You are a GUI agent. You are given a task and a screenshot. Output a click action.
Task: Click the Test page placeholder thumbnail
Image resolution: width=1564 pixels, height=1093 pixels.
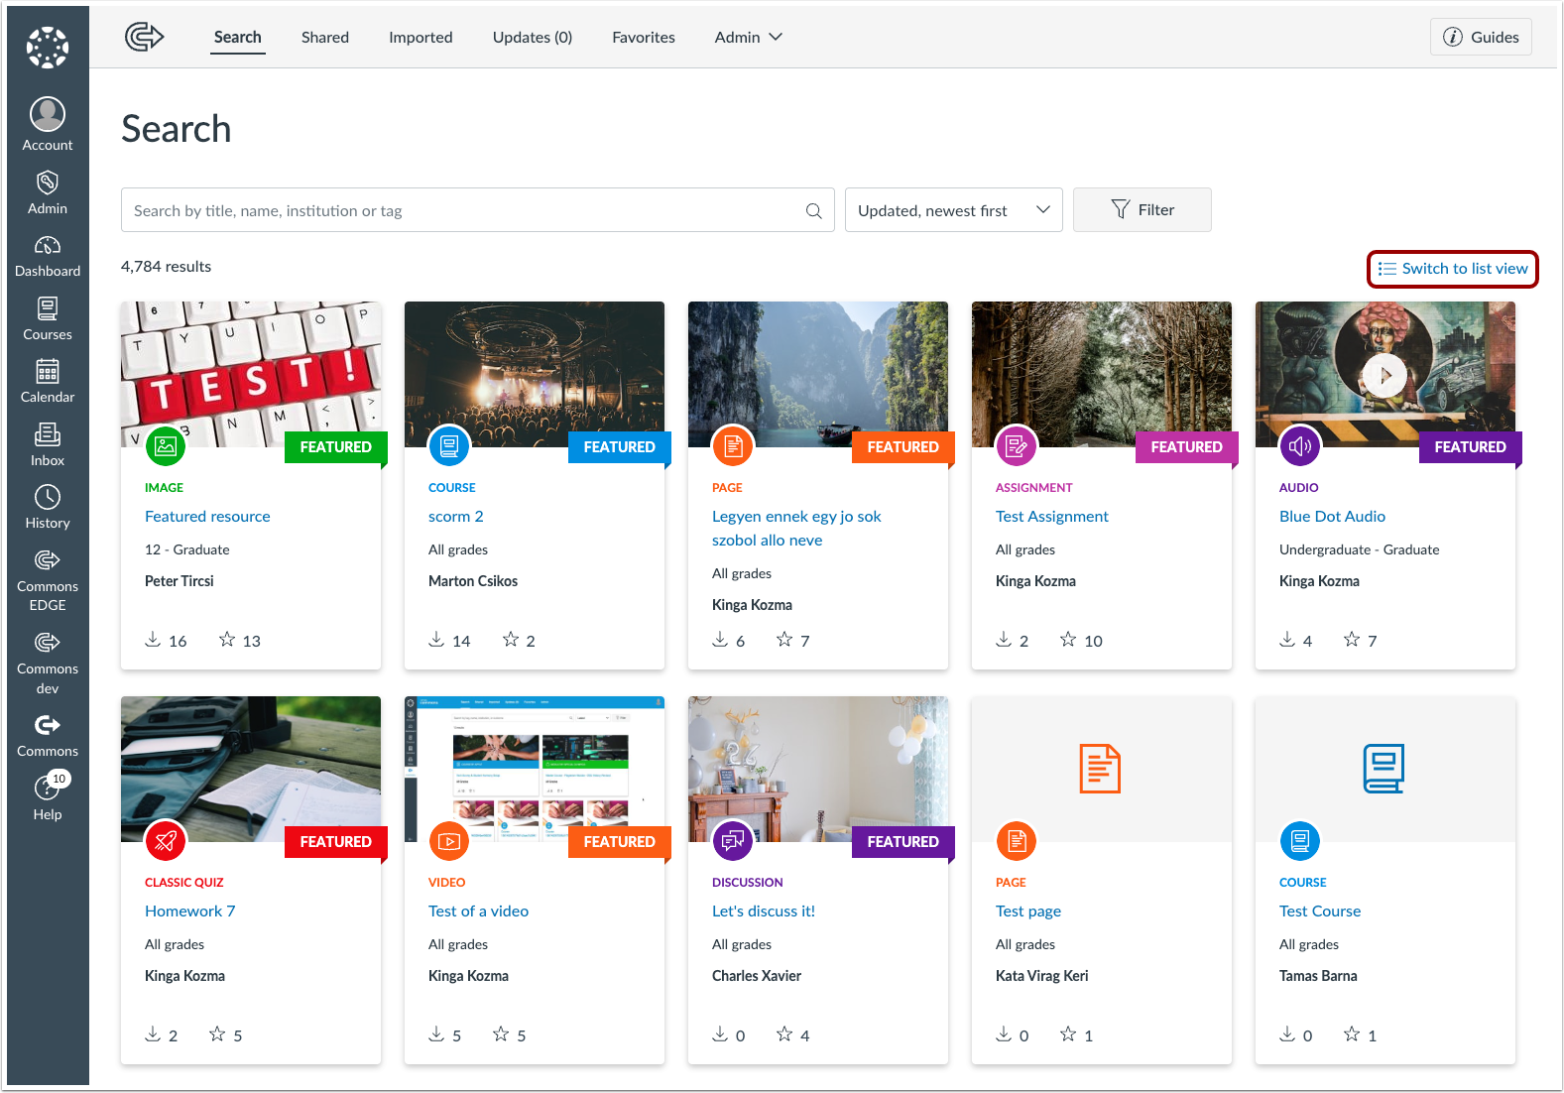point(1102,769)
